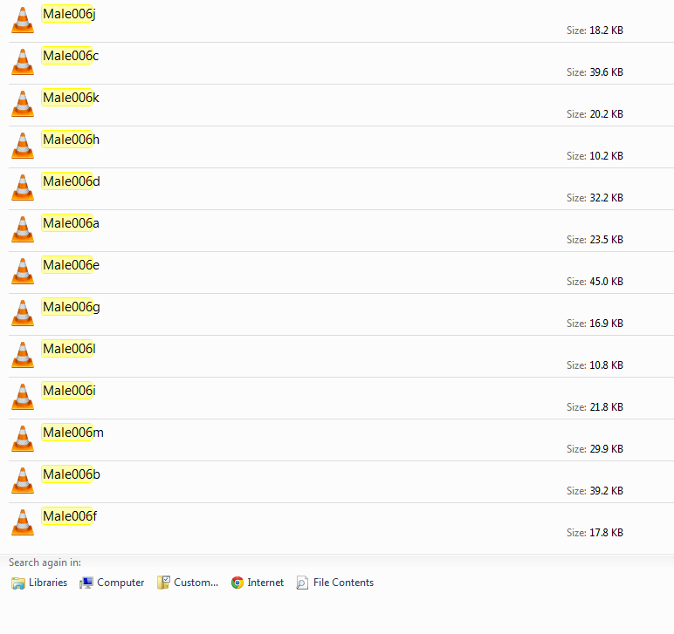Viewport: 674px width, 634px height.
Task: Click the size value 39.2 KB
Action: point(606,491)
